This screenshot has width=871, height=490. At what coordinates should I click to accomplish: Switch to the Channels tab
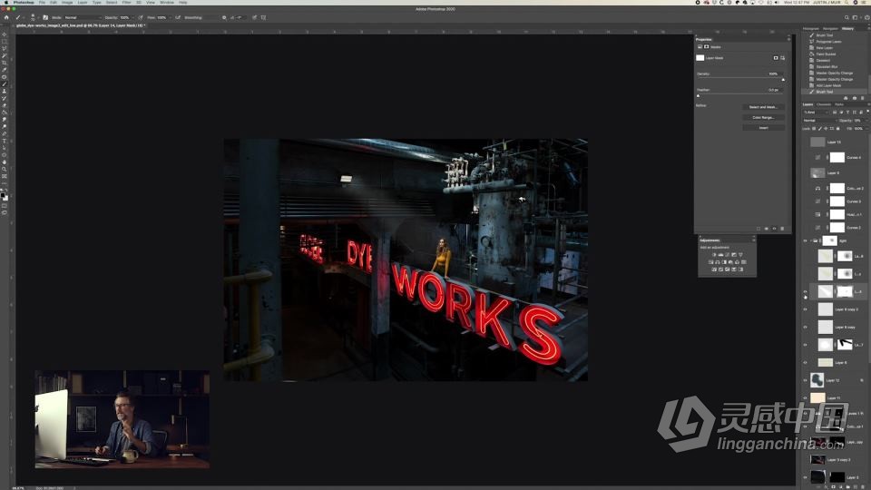(824, 104)
